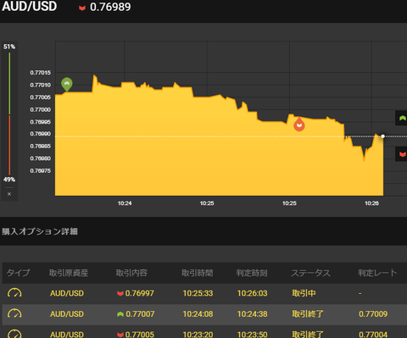Click the AUD/USD title at top
Screen dimensions: 407x338
click(x=30, y=7)
